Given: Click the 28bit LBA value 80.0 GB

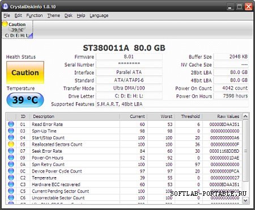Looking at the screenshot, I should coord(231,73).
